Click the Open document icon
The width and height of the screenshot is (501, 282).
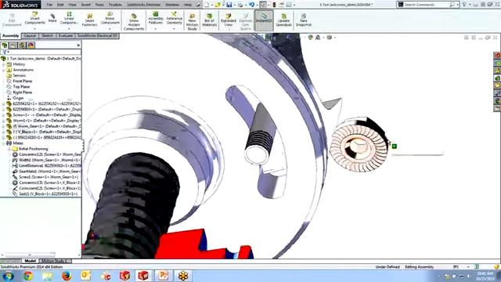pos(218,5)
